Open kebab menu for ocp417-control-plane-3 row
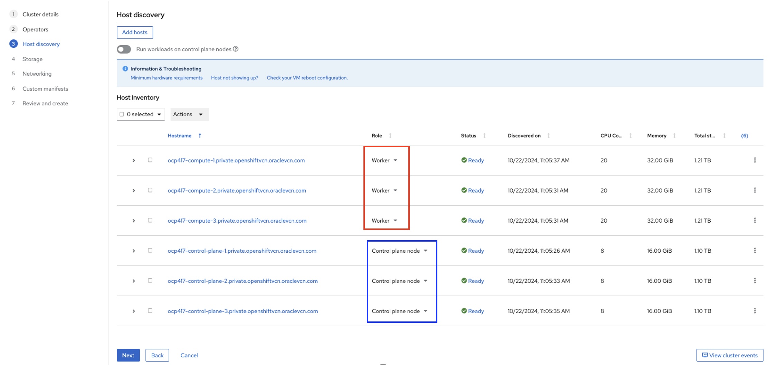Image resolution: width=769 pixels, height=365 pixels. click(755, 311)
